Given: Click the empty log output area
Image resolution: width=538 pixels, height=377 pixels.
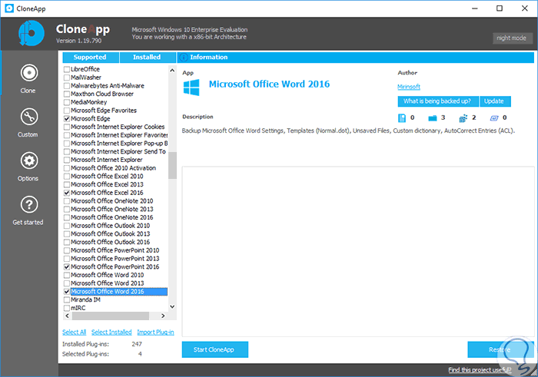Looking at the screenshot, I should (x=358, y=252).
